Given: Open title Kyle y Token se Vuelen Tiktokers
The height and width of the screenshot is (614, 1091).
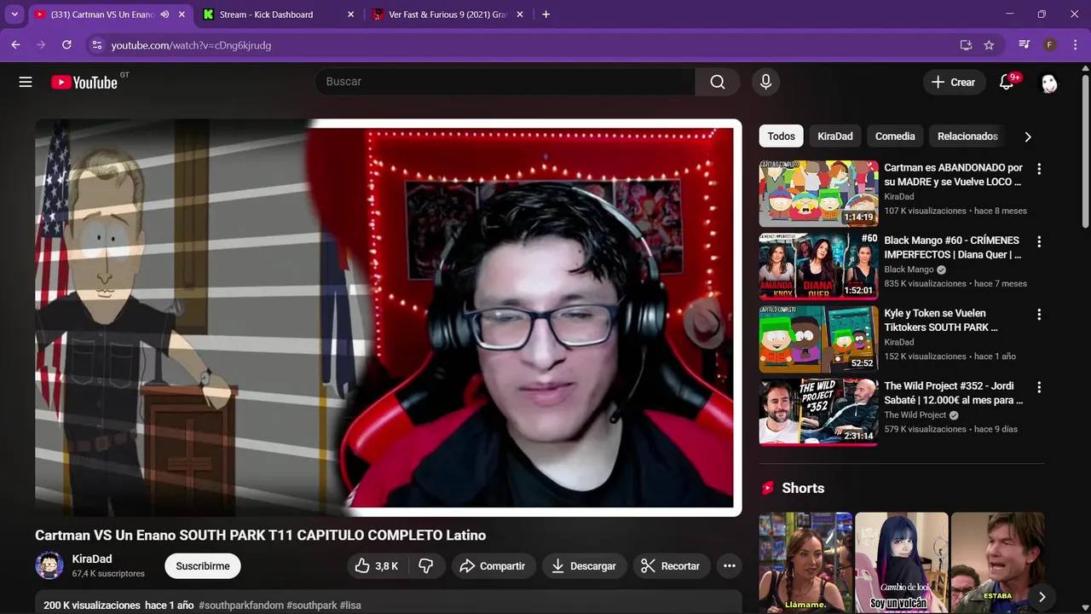Looking at the screenshot, I should pyautogui.click(x=941, y=320).
